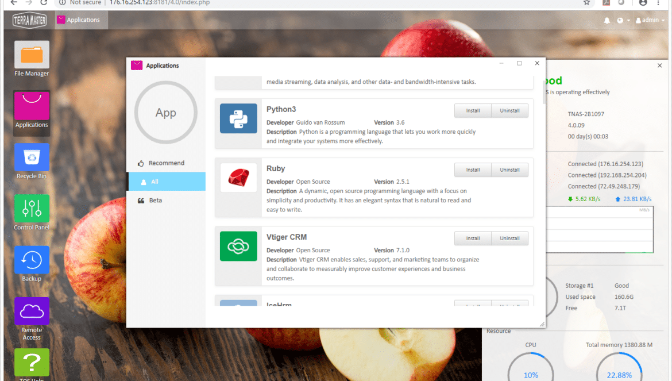Open the globe dropdown in top bar
Image resolution: width=672 pixels, height=381 pixels.
(623, 20)
